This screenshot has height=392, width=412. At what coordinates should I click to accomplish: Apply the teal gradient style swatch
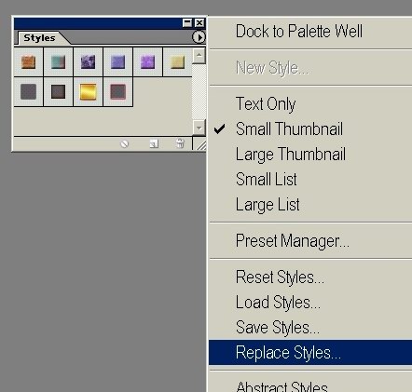click(58, 61)
